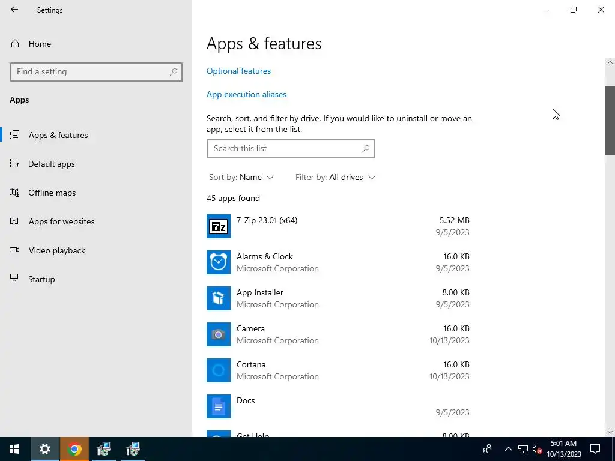Open the Sort by Name dropdown
This screenshot has width=615, height=461.
click(x=241, y=177)
